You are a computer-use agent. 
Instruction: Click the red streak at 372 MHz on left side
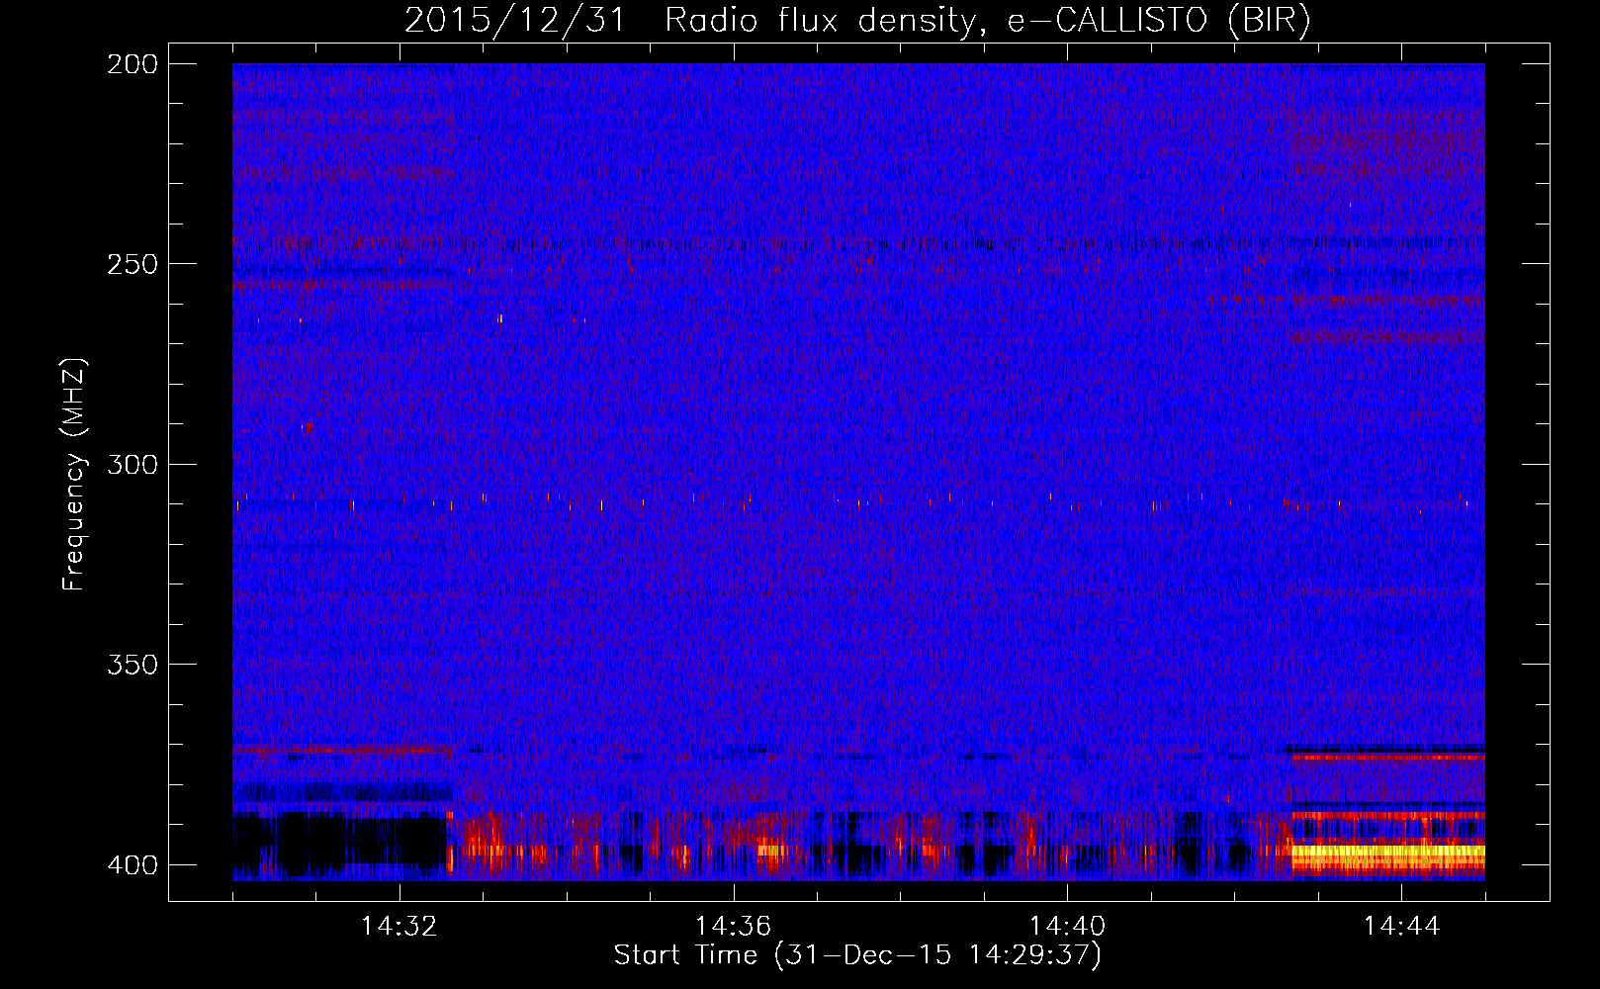(342, 751)
